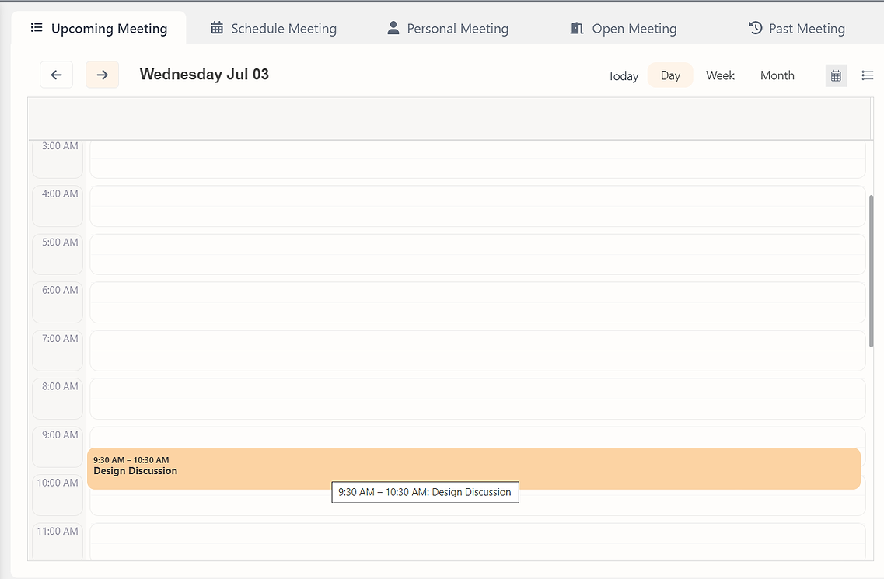Open the Personal Meeting tab
Viewport: 884px width, 579px height.
(448, 28)
